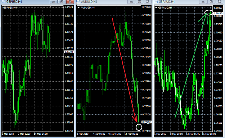Click the GBPUSD,H4 window chart icon

pyautogui.click(x=3, y=2)
